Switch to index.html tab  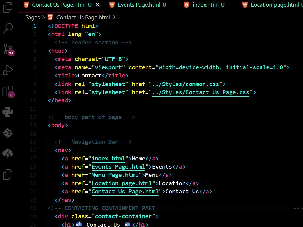pyautogui.click(x=206, y=5)
